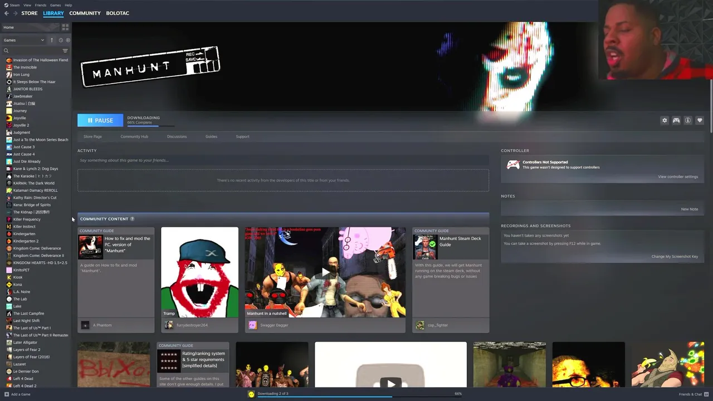
Task: Click the Manhunt download progress bar beside Pause
Action: coord(150,126)
